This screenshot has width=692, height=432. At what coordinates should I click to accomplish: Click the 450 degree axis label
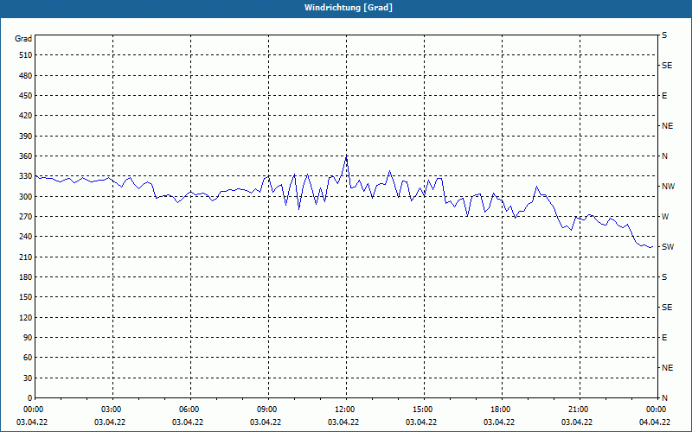pyautogui.click(x=26, y=96)
